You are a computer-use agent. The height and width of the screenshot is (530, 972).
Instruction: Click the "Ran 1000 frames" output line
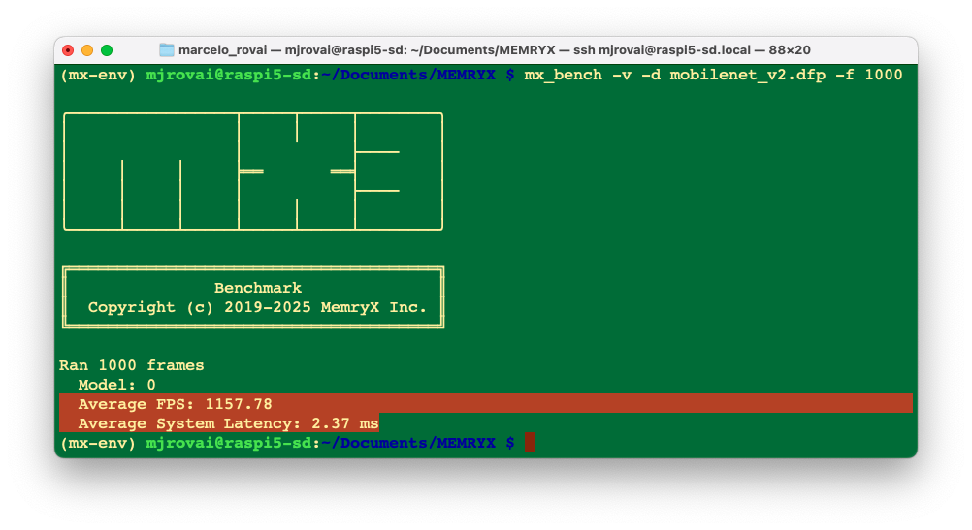pyautogui.click(x=132, y=365)
